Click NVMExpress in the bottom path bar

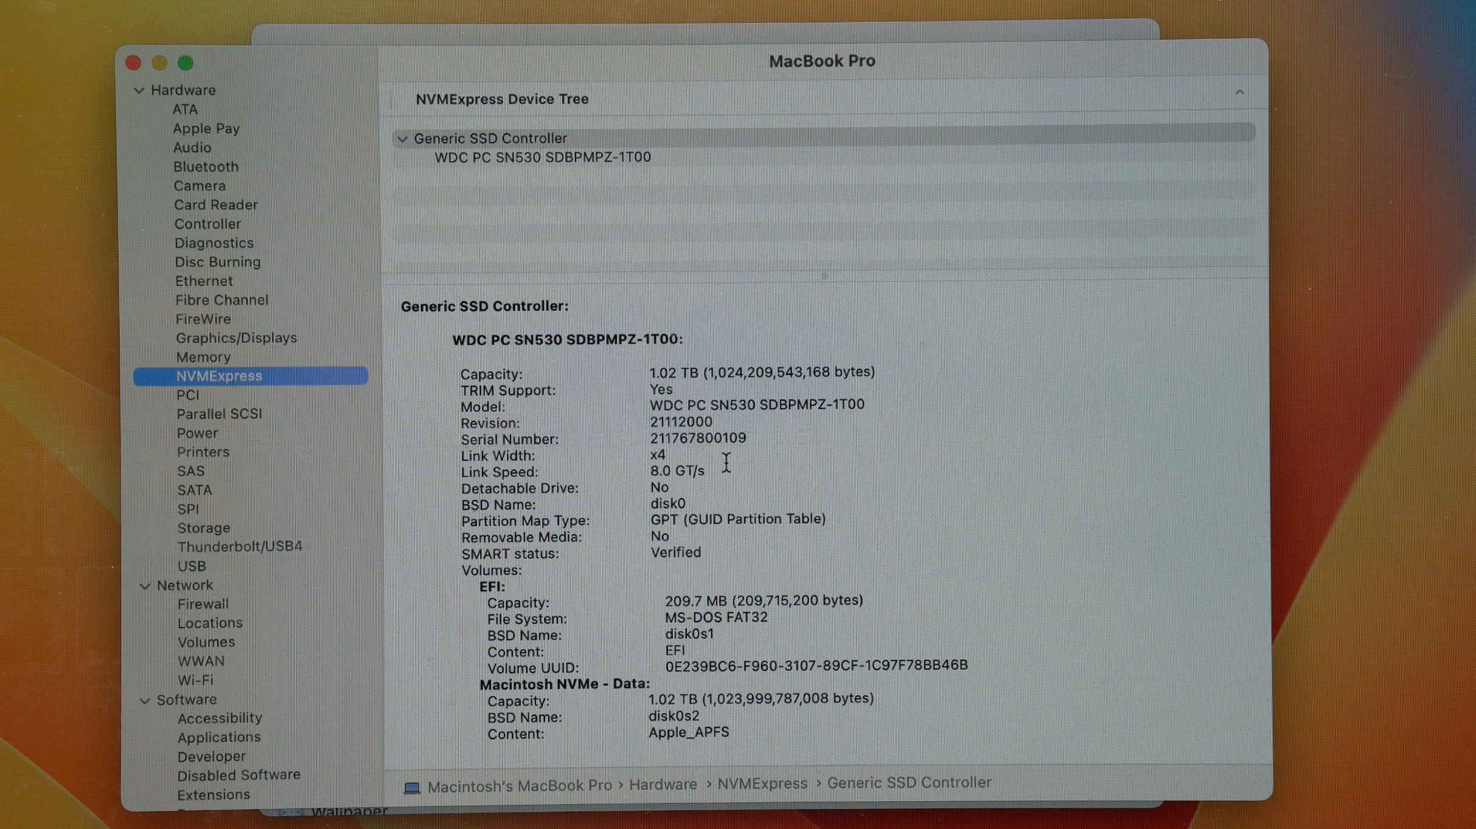762,784
